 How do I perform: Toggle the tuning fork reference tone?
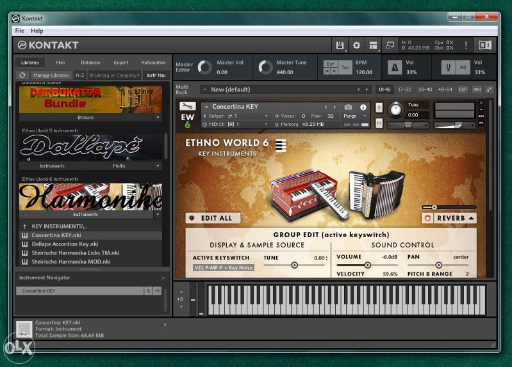[x=449, y=68]
